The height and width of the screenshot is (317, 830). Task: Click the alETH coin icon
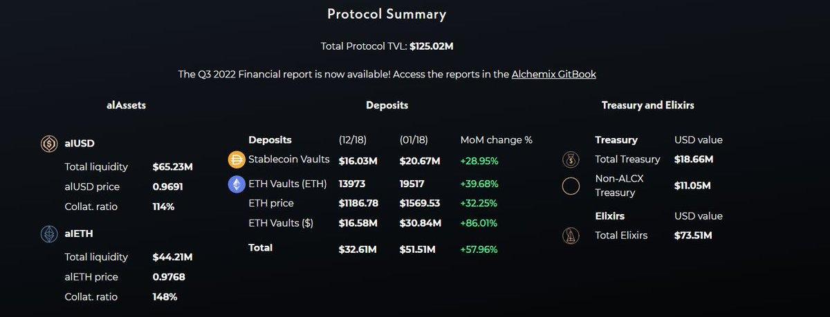50,233
